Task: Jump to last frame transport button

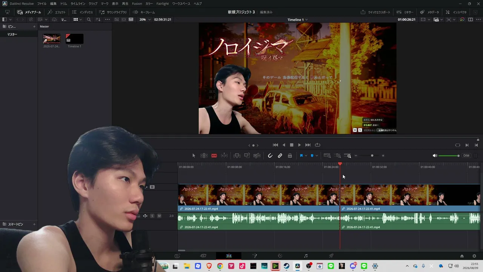Action: pos(308,145)
